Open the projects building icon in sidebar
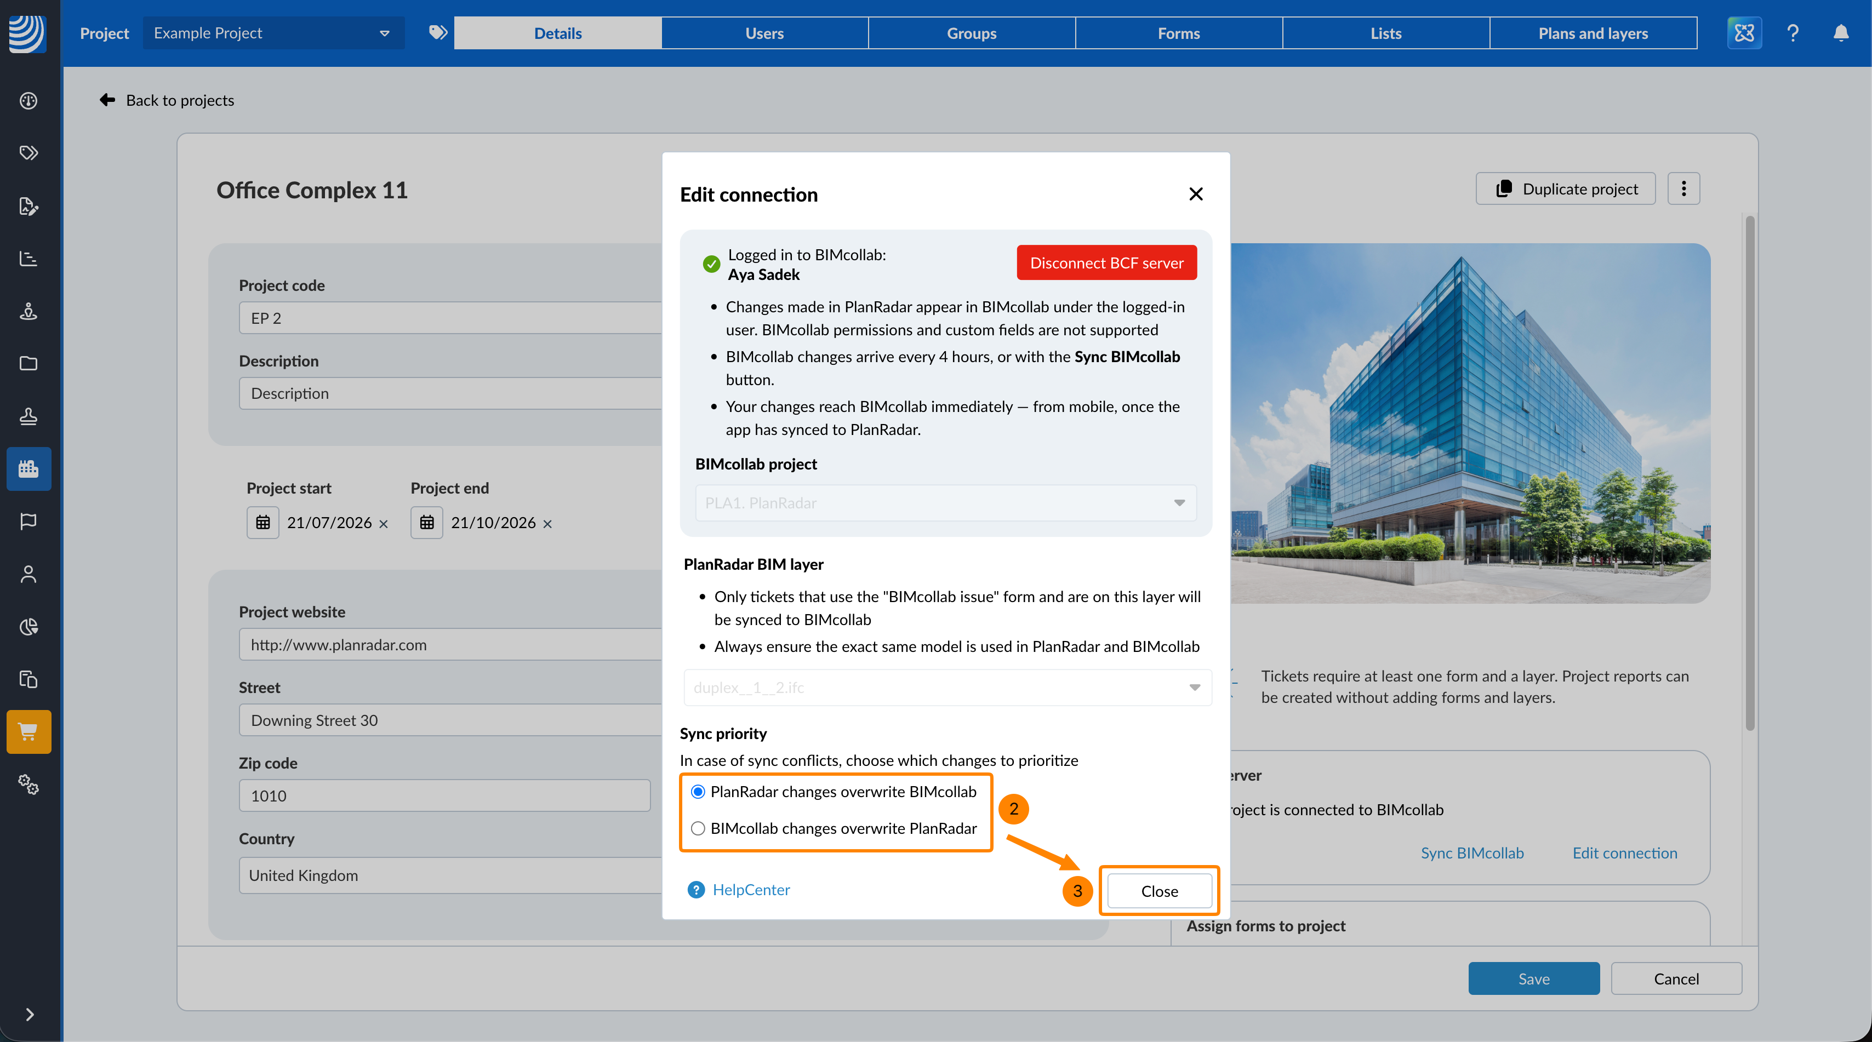 (x=28, y=469)
